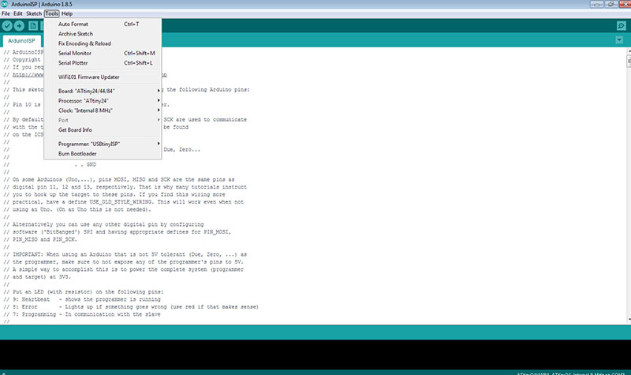This screenshot has height=375, width=631.
Task: Click the "PIN_MISO and PIN_SCK." line
Action: 40,239
